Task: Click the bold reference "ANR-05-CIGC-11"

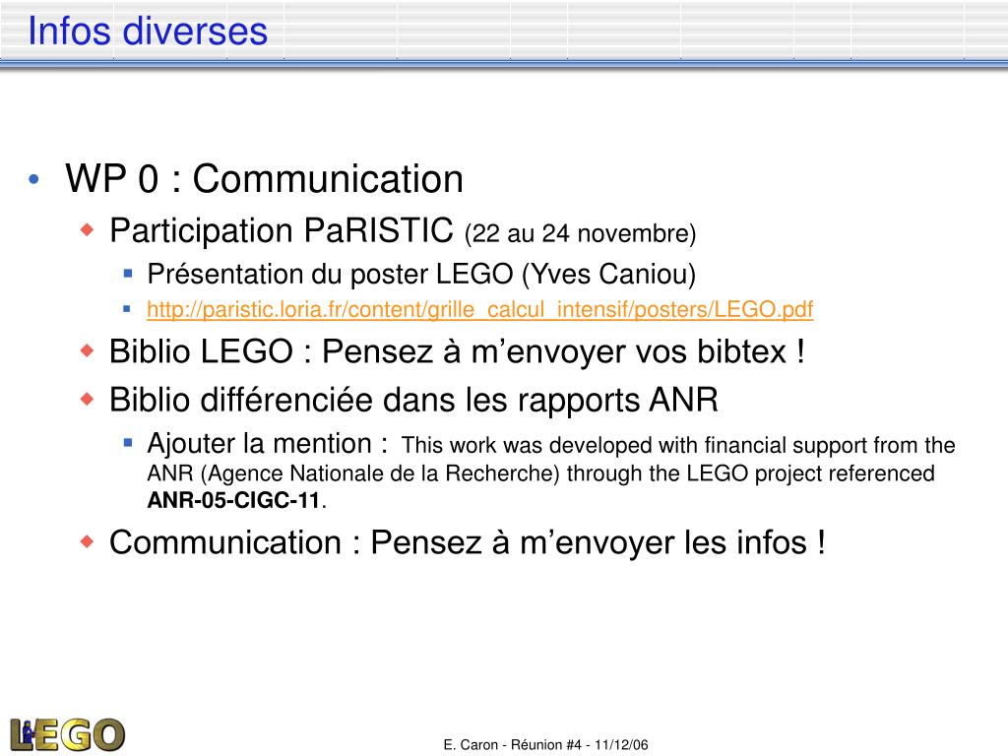Action: (x=233, y=500)
